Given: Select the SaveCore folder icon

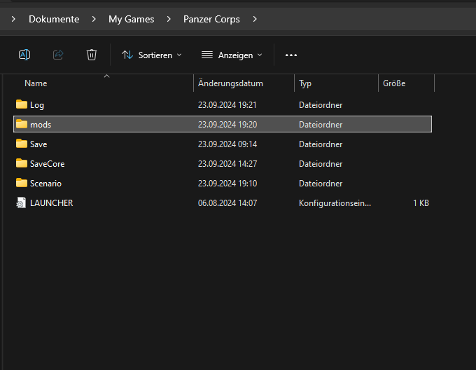Looking at the screenshot, I should coord(22,163).
